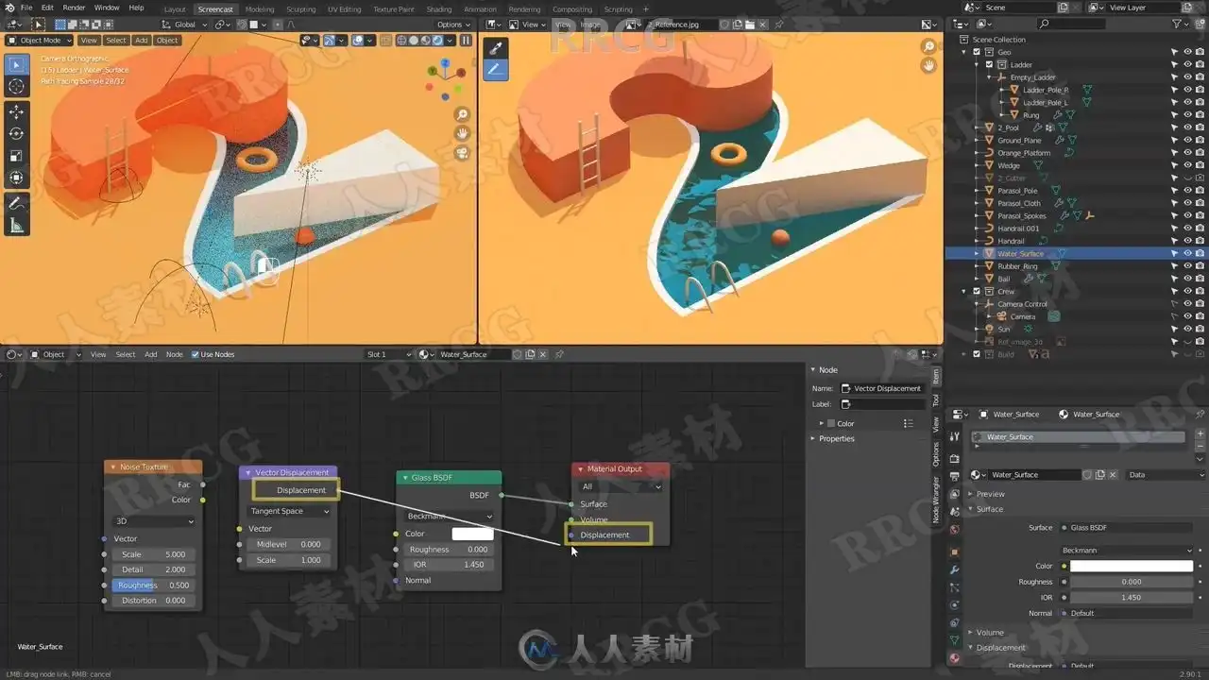Click the Blender logo menu
Viewport: 1209px width, 680px height.
[x=9, y=8]
